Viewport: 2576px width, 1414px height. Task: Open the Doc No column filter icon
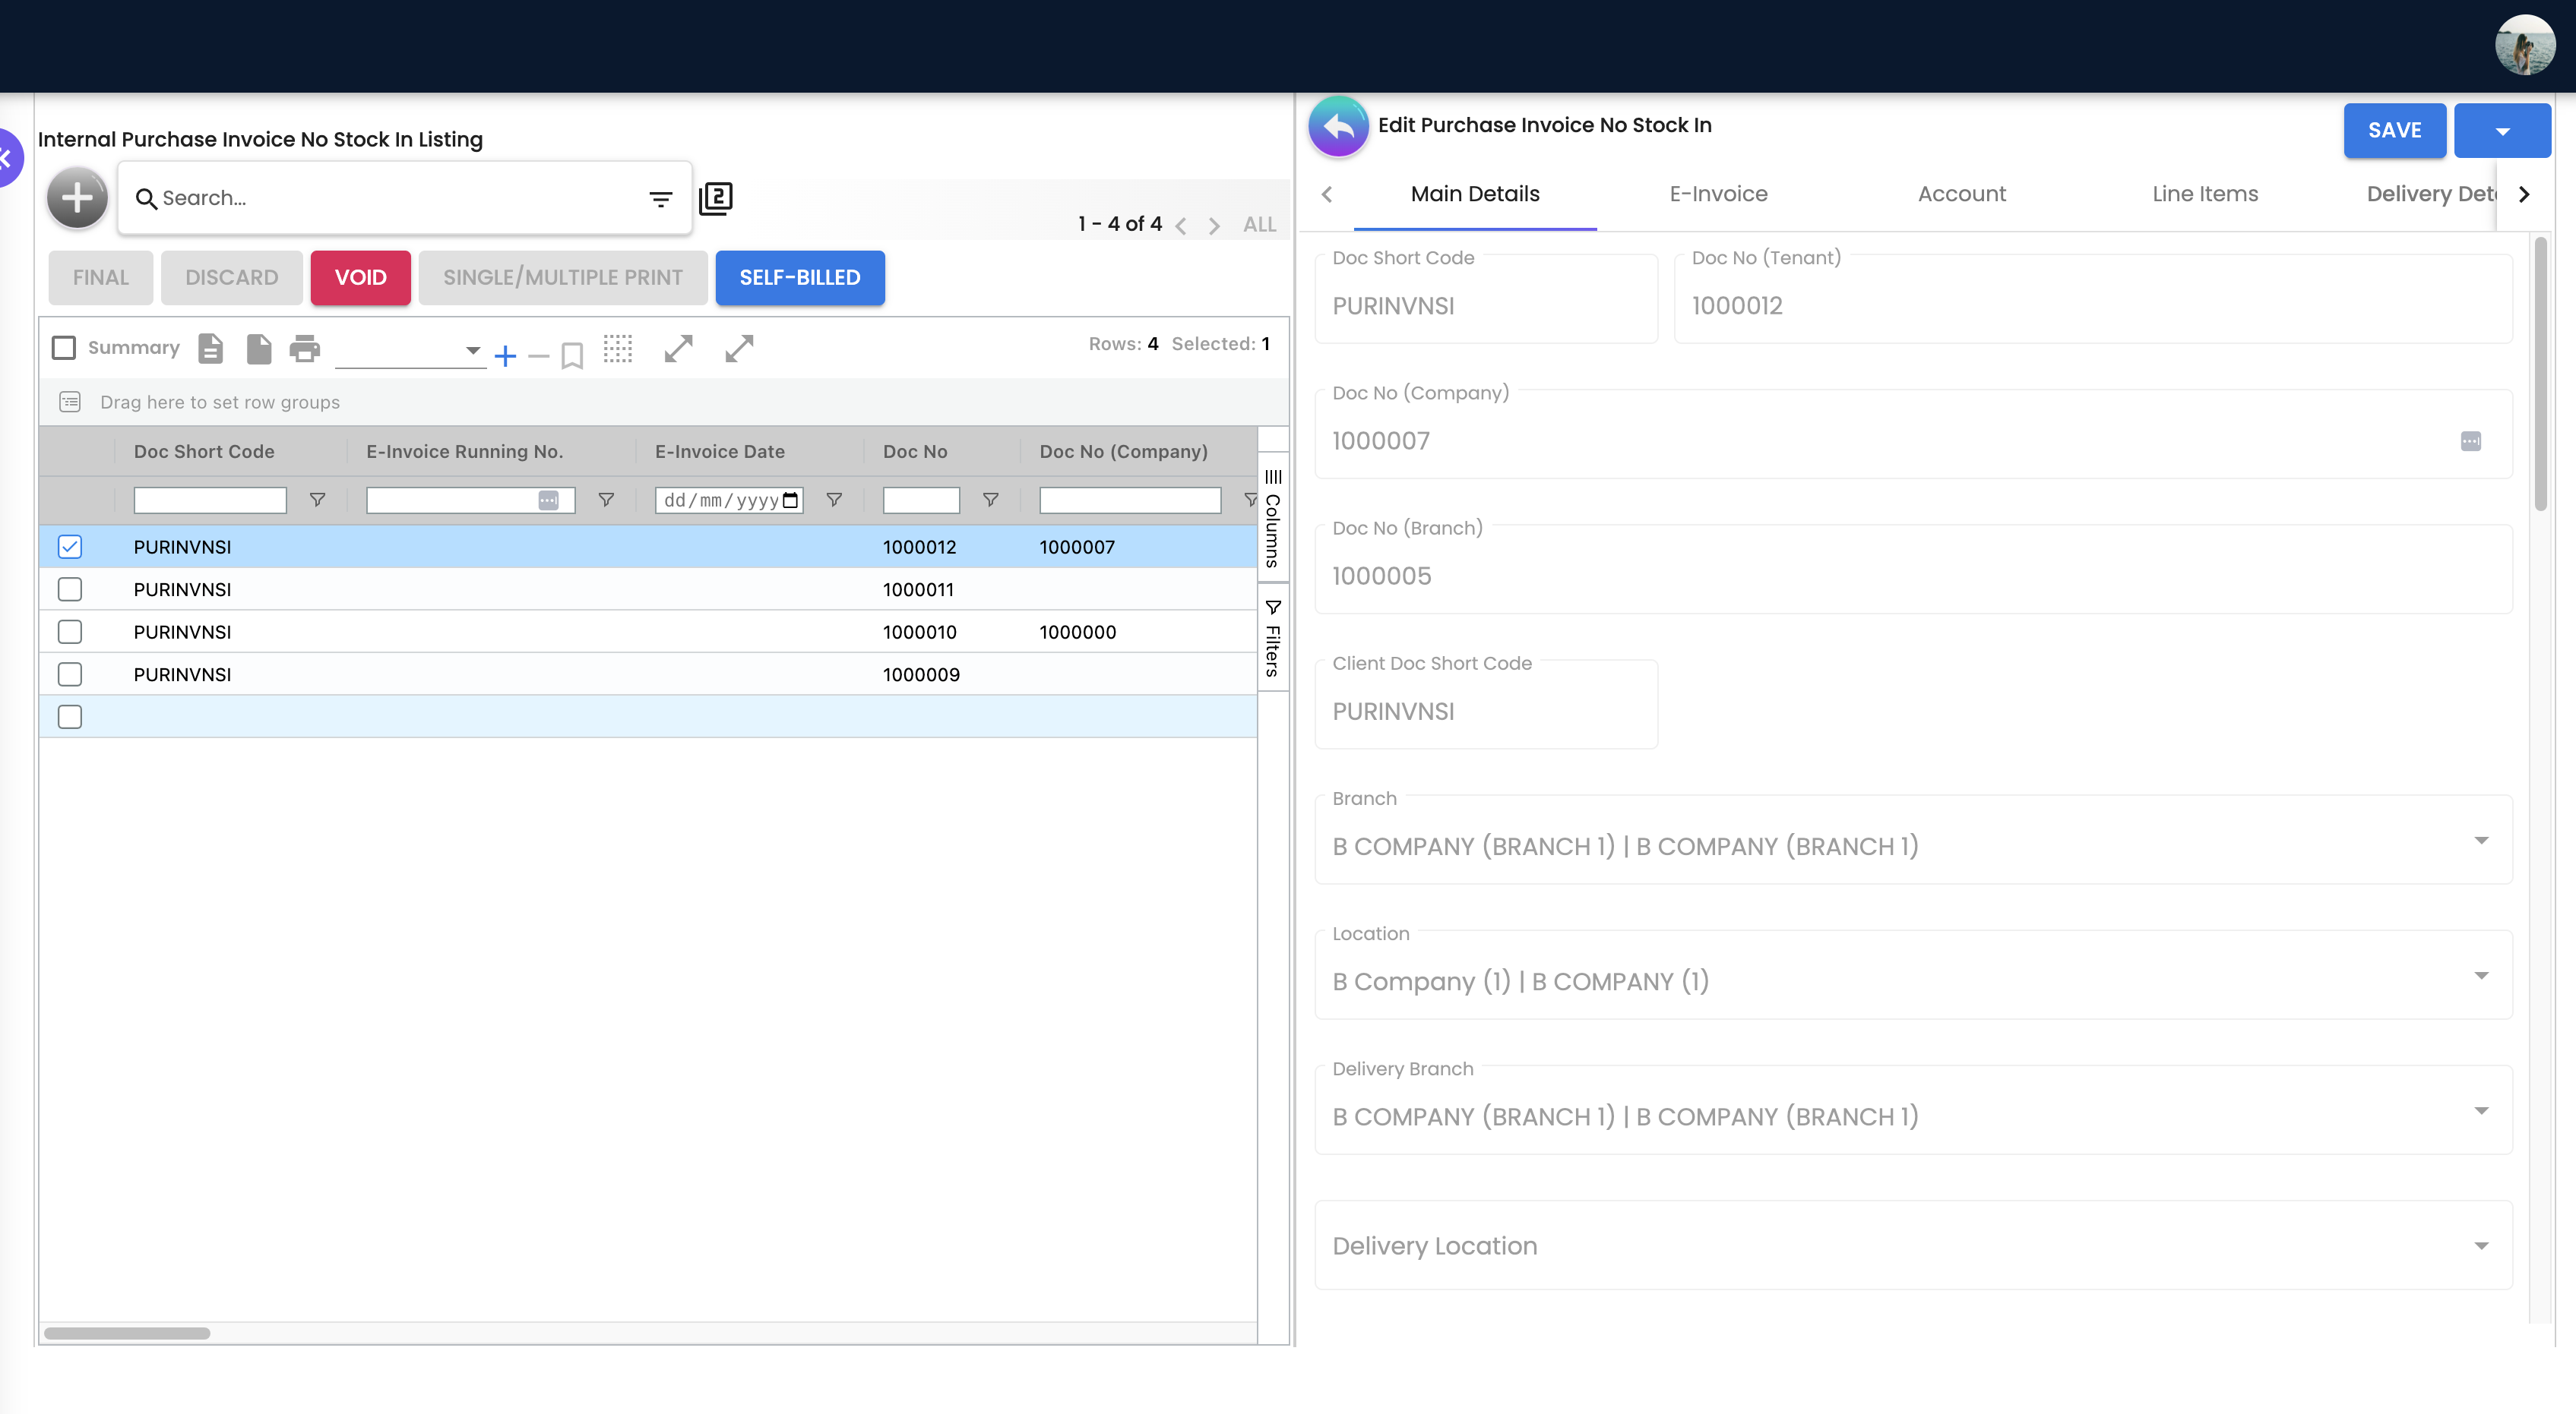[990, 500]
